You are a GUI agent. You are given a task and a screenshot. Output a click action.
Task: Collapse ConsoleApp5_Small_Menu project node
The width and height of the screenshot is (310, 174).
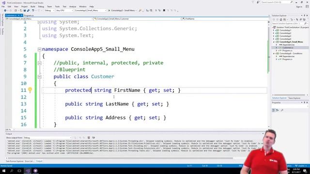[x=274, y=42]
